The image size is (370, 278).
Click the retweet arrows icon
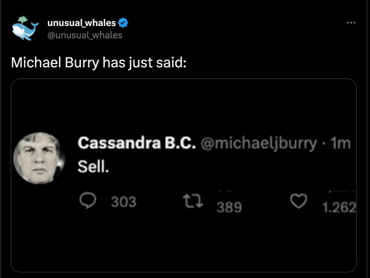[x=193, y=201]
